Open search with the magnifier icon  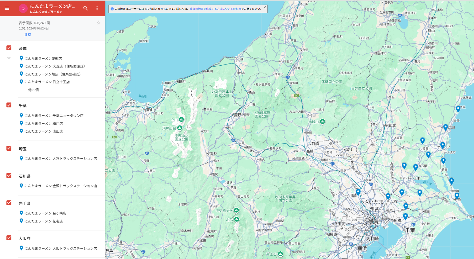tap(85, 8)
